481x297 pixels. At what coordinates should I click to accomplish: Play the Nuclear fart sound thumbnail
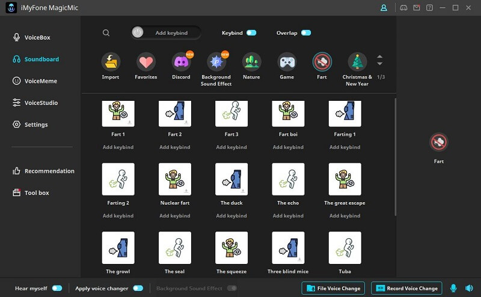[175, 179]
